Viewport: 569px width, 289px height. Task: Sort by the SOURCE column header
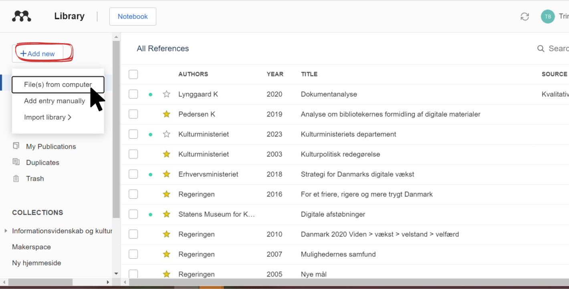tap(554, 74)
